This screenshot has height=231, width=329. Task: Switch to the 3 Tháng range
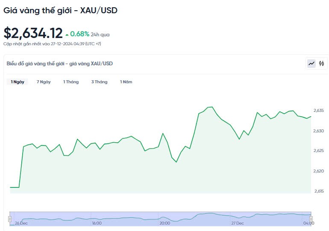coord(99,82)
